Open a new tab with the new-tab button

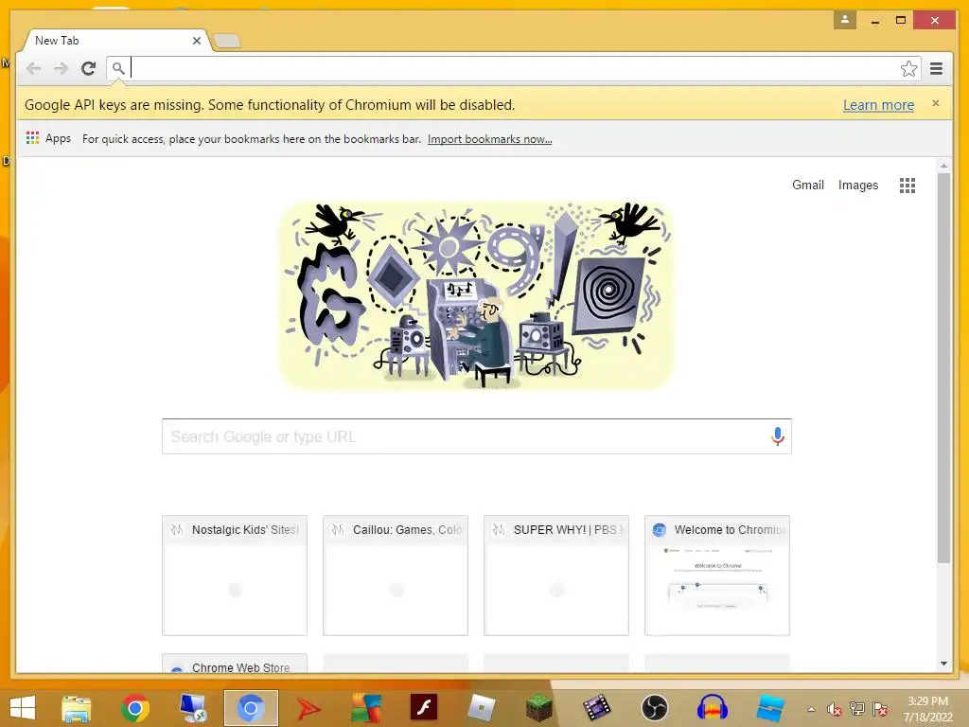(227, 42)
